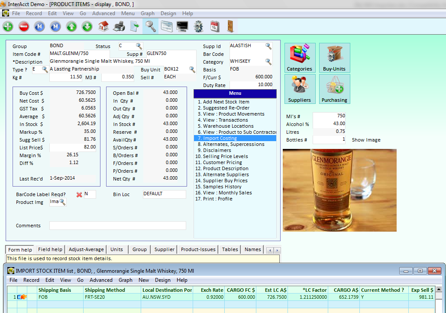Image resolution: width=446 pixels, height=313 pixels.
Task: Switch to the Adjust-Average tab
Action: click(x=86, y=249)
